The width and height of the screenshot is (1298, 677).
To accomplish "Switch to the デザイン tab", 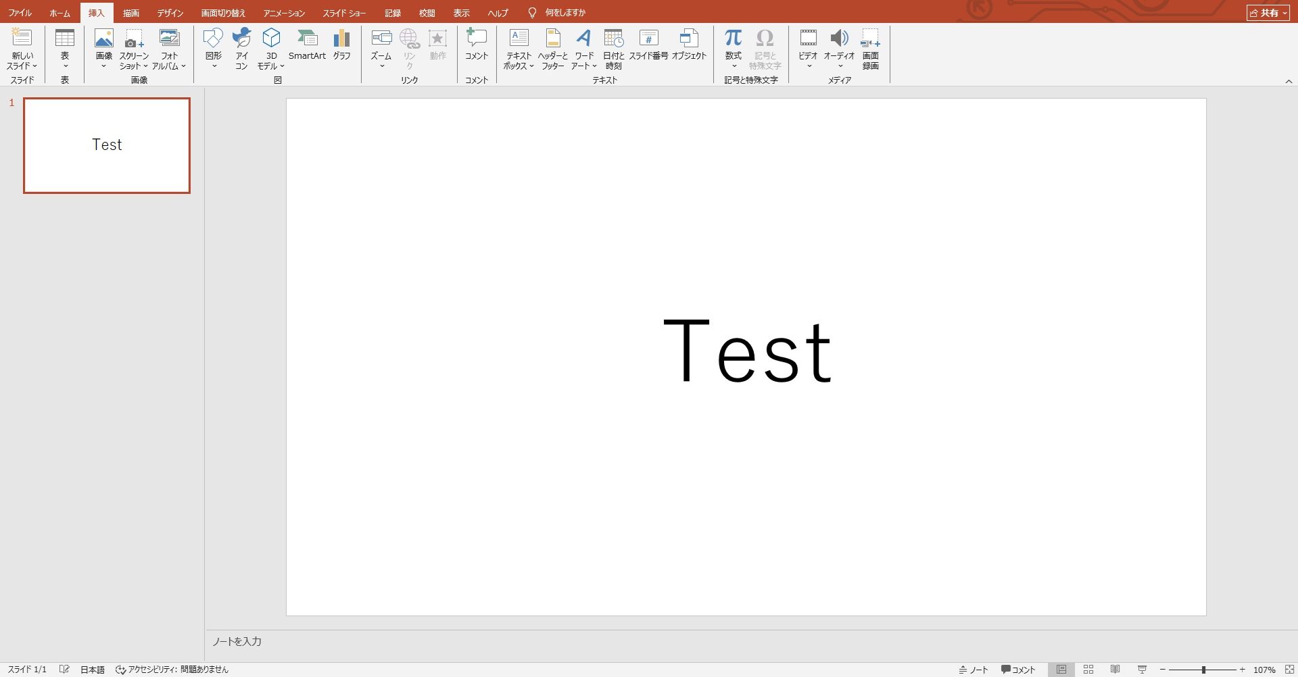I will [x=170, y=13].
